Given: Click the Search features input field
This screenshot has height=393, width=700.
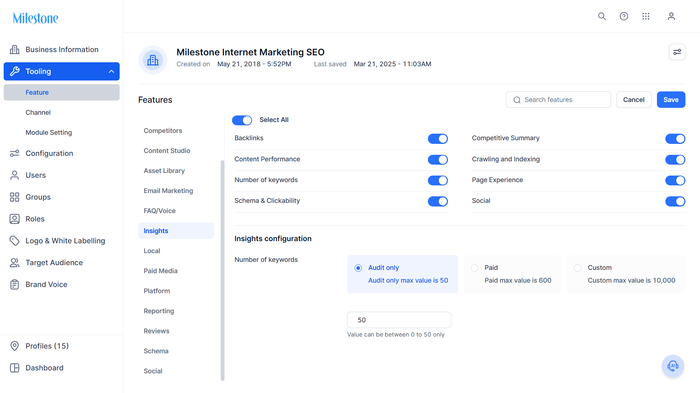Looking at the screenshot, I should coord(558,100).
